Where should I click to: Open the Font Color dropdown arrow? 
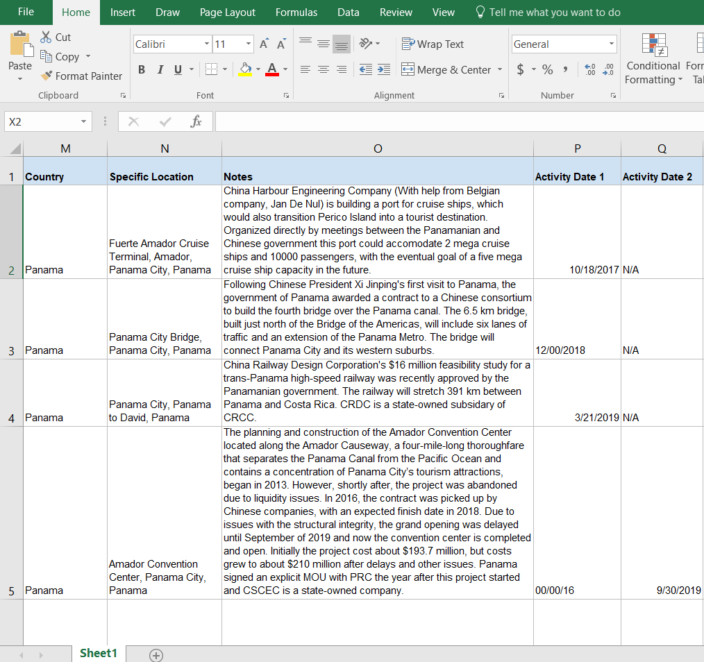tap(285, 69)
